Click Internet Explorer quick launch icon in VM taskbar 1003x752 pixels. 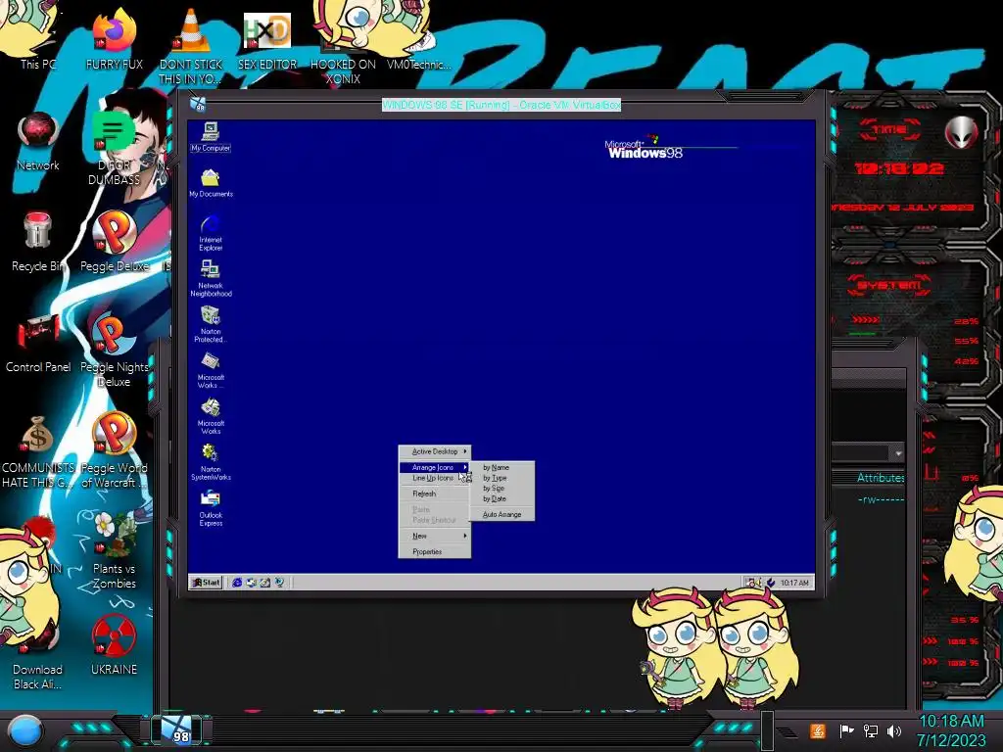coord(237,583)
